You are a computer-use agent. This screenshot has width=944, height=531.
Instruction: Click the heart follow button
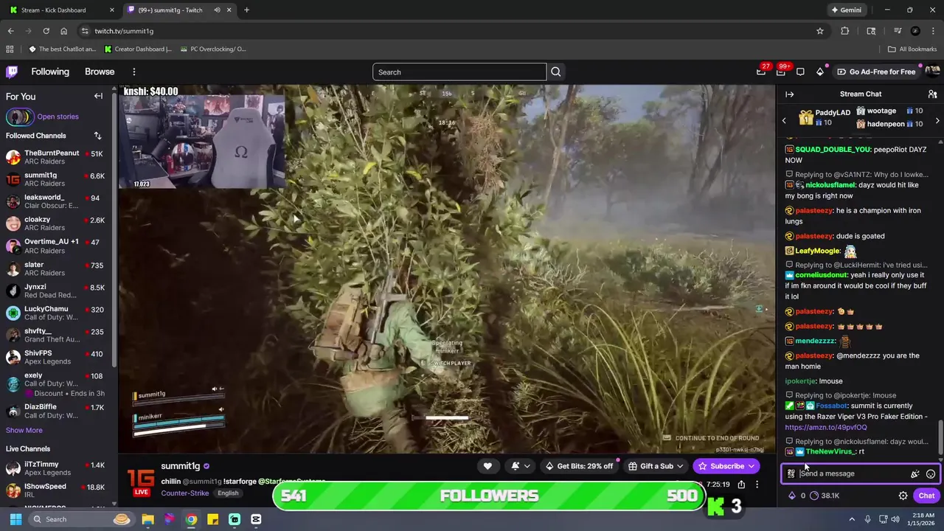point(487,466)
